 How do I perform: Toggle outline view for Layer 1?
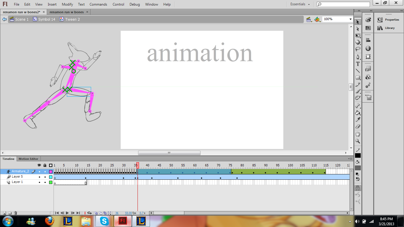[51, 182]
